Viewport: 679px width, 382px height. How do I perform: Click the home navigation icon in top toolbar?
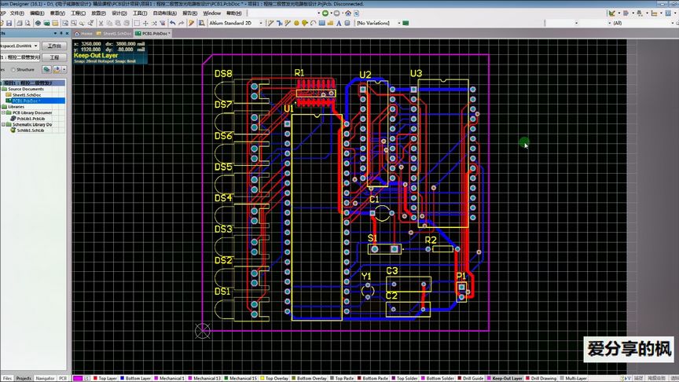point(347,13)
